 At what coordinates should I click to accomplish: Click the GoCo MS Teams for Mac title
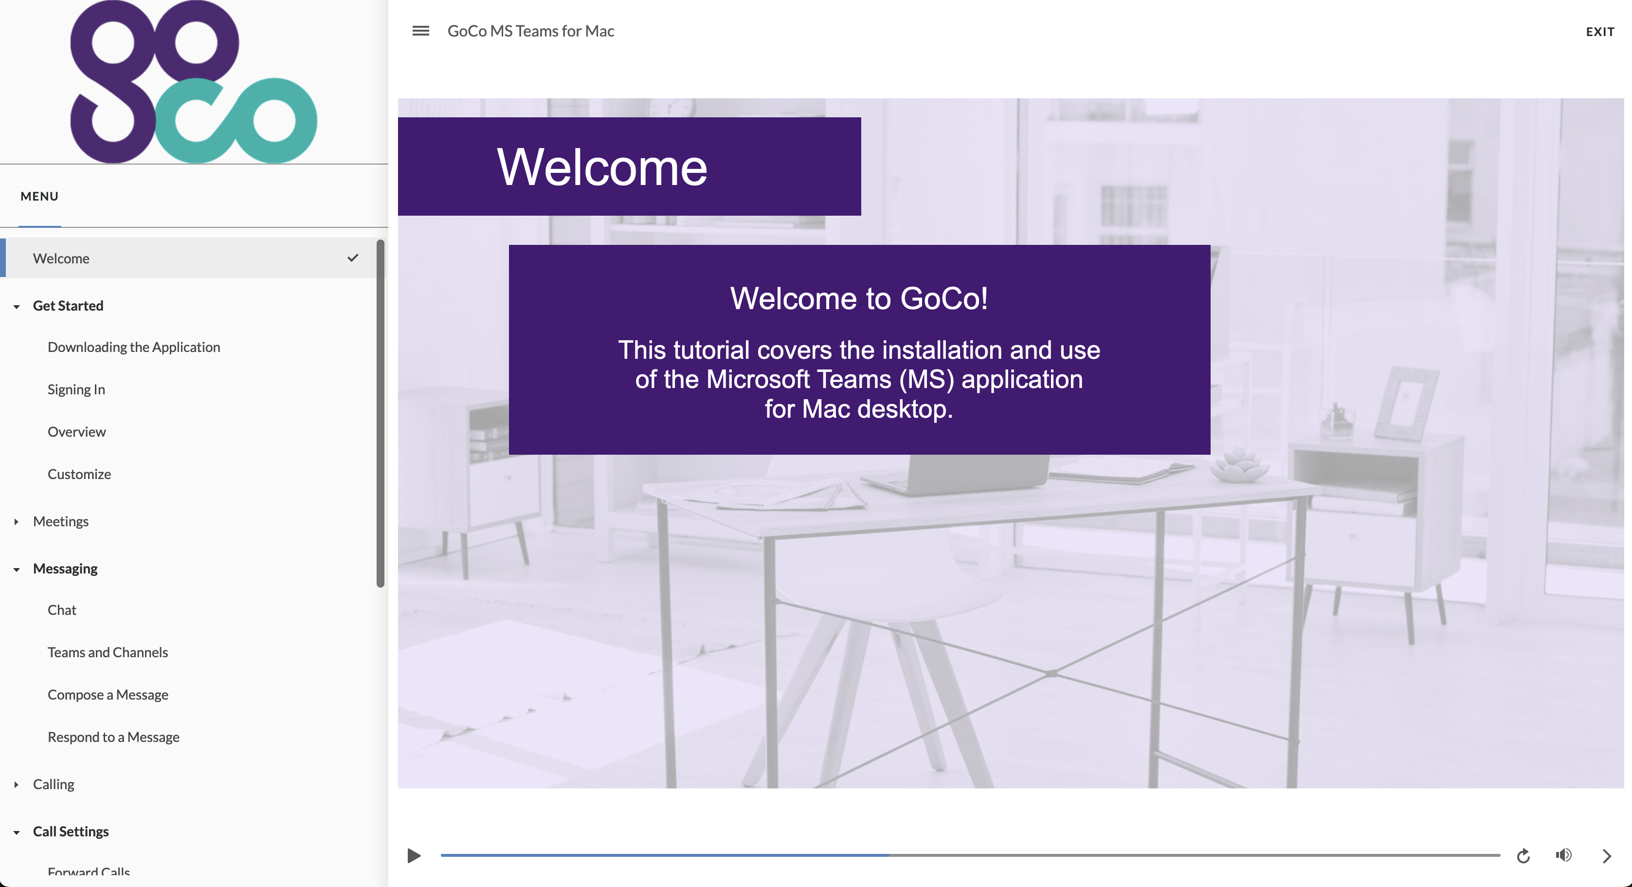[531, 31]
